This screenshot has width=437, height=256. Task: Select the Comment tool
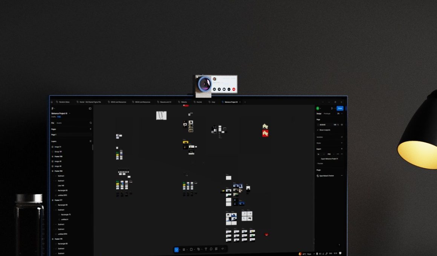211,249
